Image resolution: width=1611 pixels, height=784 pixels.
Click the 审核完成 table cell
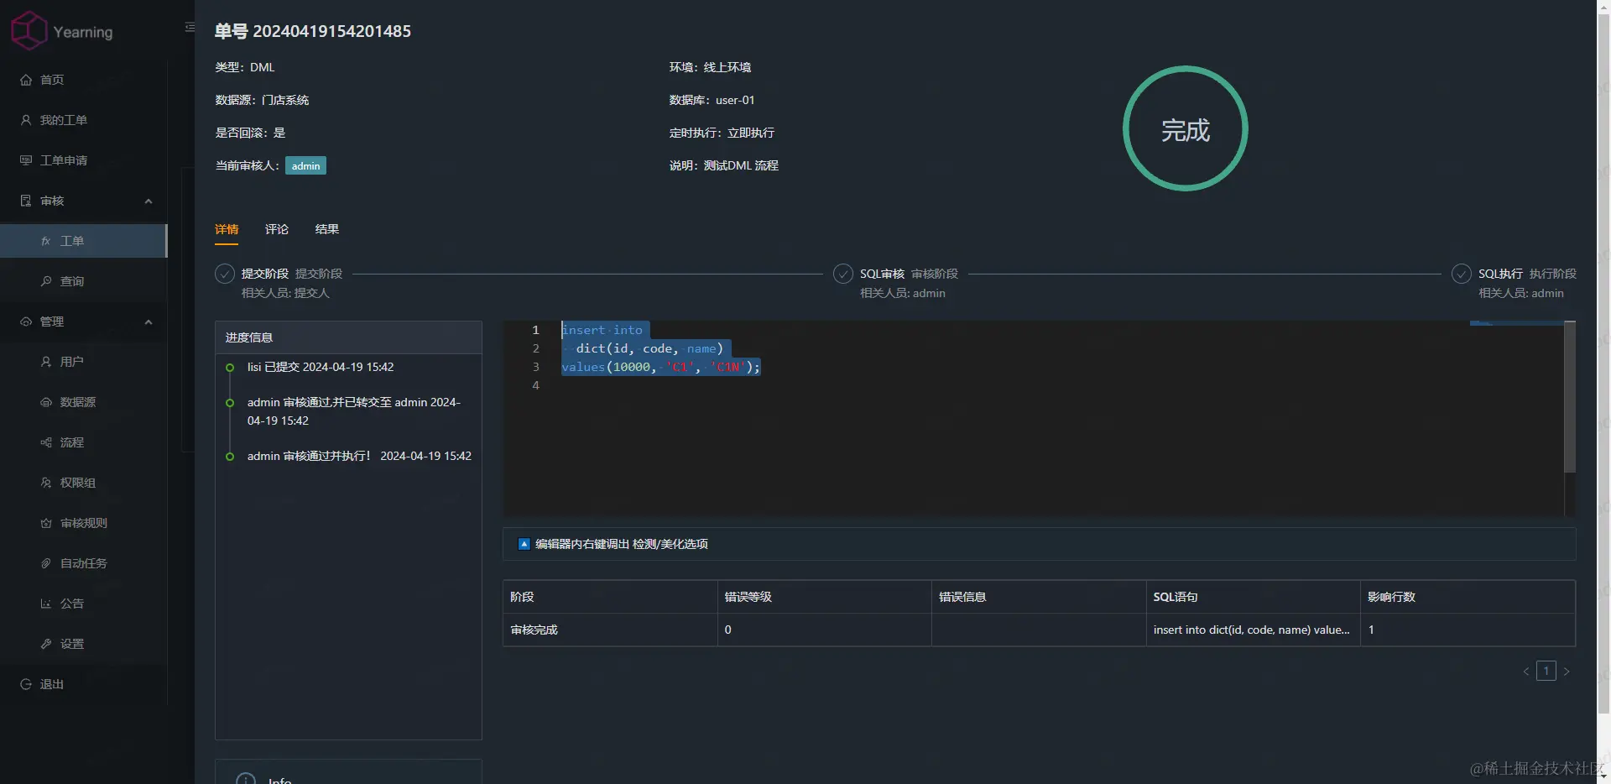click(610, 630)
